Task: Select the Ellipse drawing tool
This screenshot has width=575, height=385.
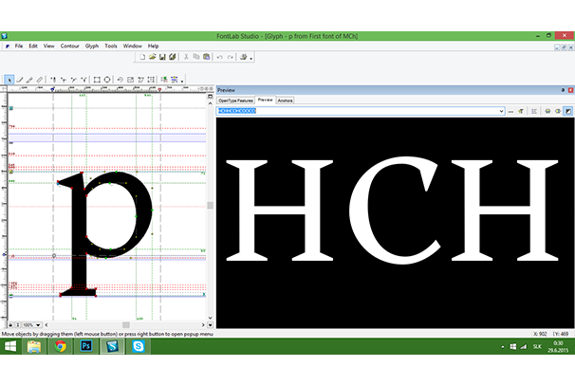Action: click(107, 80)
